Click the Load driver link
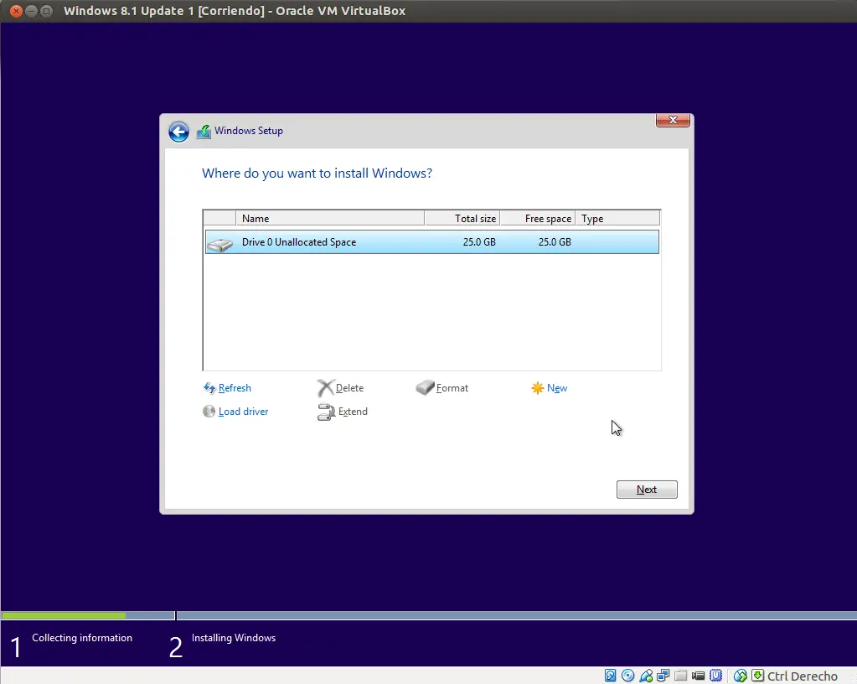Viewport: 857px width, 684px height. (243, 412)
